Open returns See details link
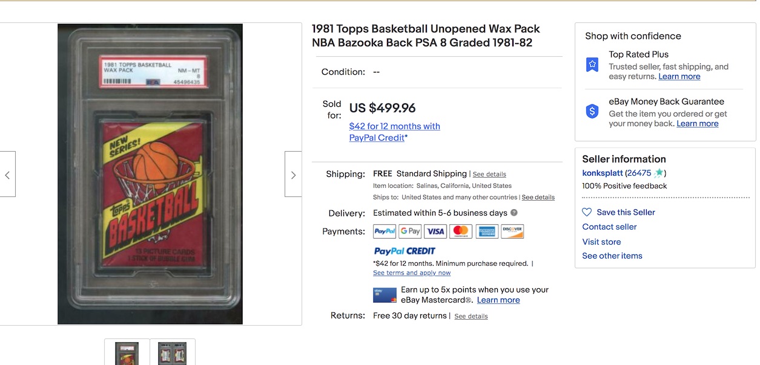 471,316
